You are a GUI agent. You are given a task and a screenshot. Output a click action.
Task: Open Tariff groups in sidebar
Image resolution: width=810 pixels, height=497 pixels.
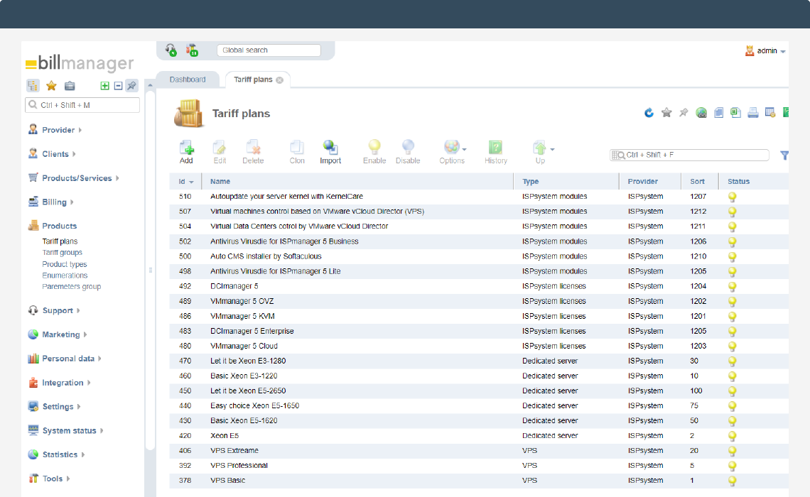pos(62,252)
